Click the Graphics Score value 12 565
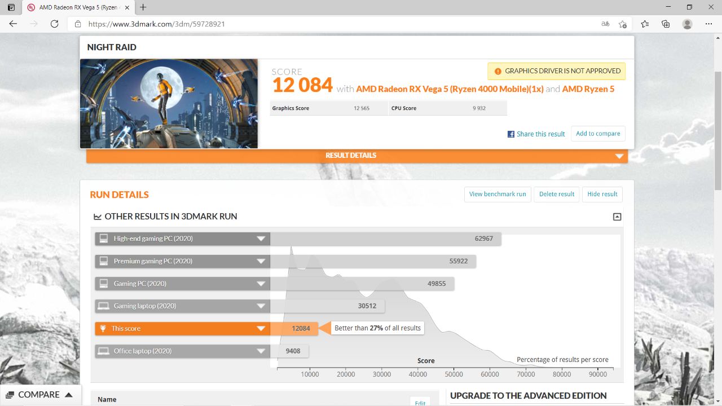The image size is (722, 406). [x=362, y=108]
